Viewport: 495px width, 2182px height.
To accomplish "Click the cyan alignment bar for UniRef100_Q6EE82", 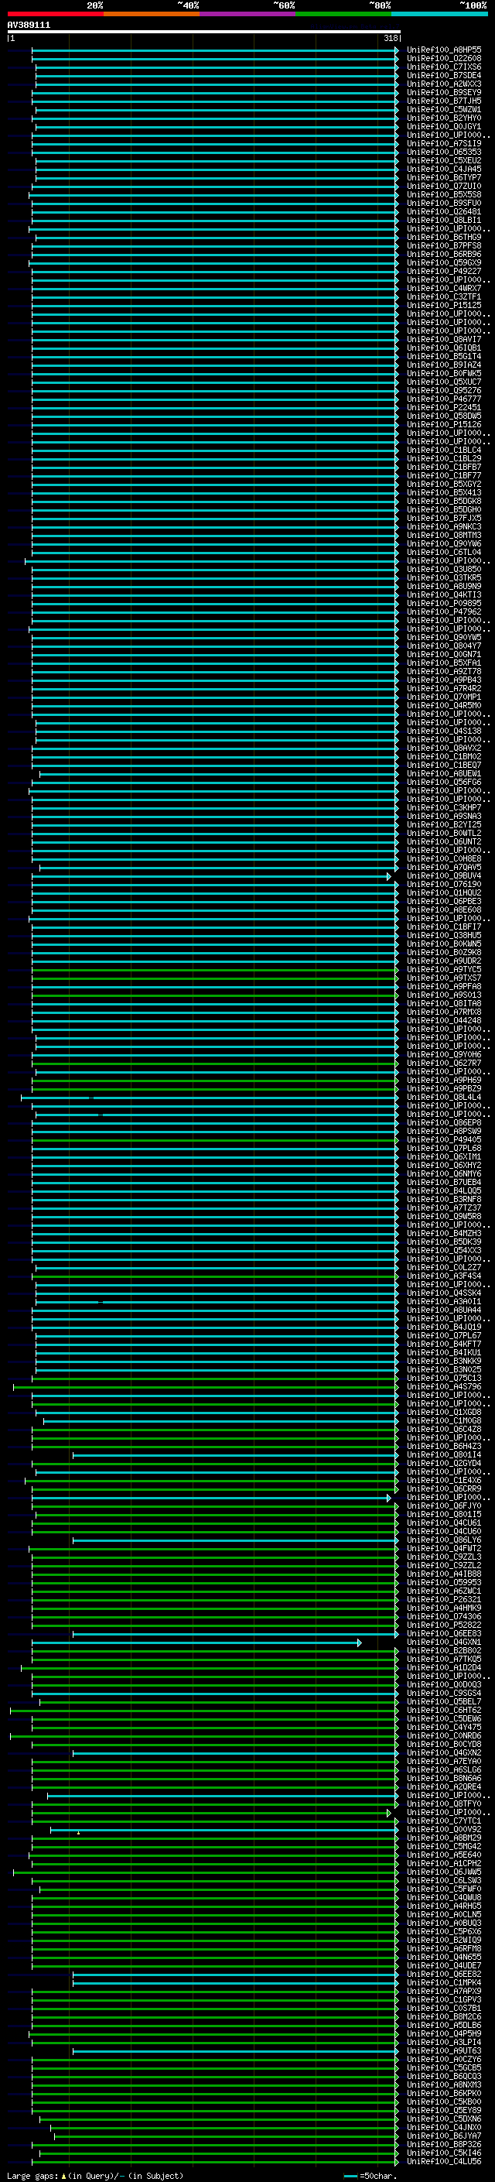I will coord(235,1974).
